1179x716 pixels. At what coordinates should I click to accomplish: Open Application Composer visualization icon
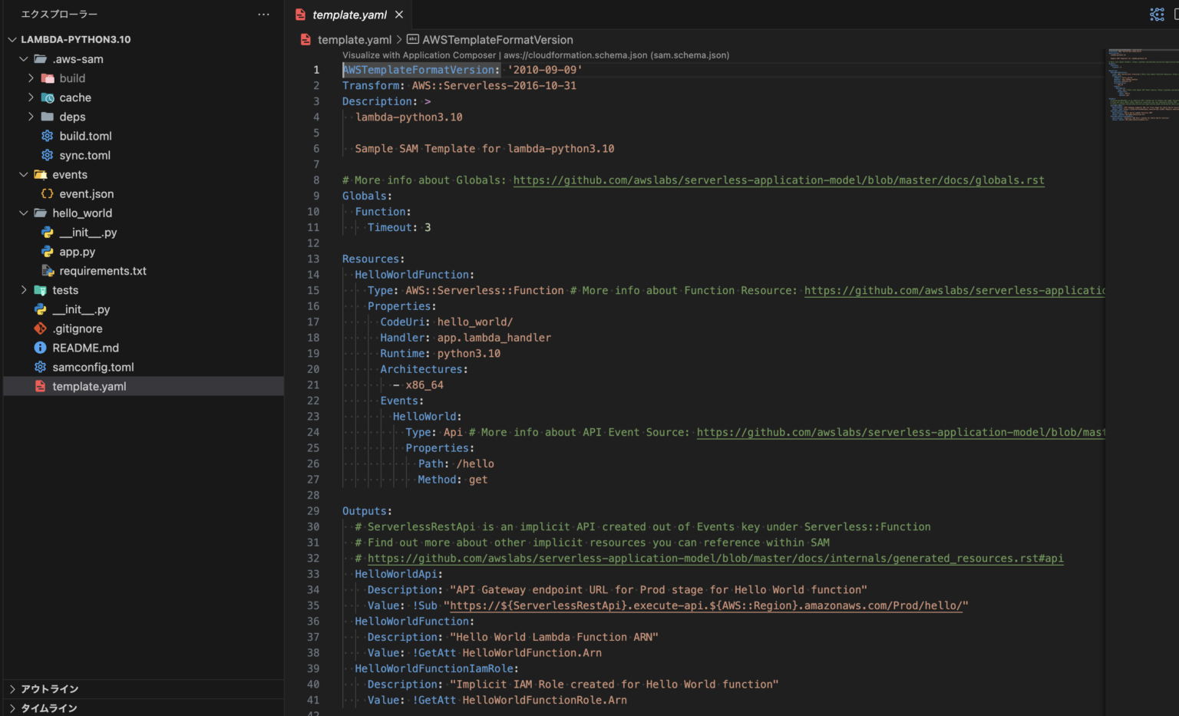coord(1157,14)
